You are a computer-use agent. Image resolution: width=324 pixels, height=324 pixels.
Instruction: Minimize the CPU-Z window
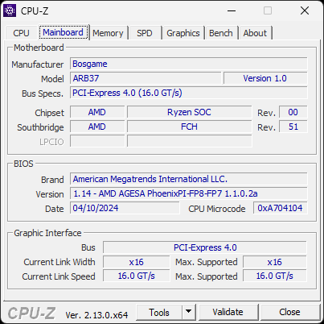[x=232, y=10]
